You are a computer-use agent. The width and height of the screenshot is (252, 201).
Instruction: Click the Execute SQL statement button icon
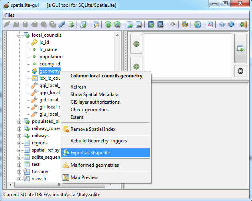point(240,48)
